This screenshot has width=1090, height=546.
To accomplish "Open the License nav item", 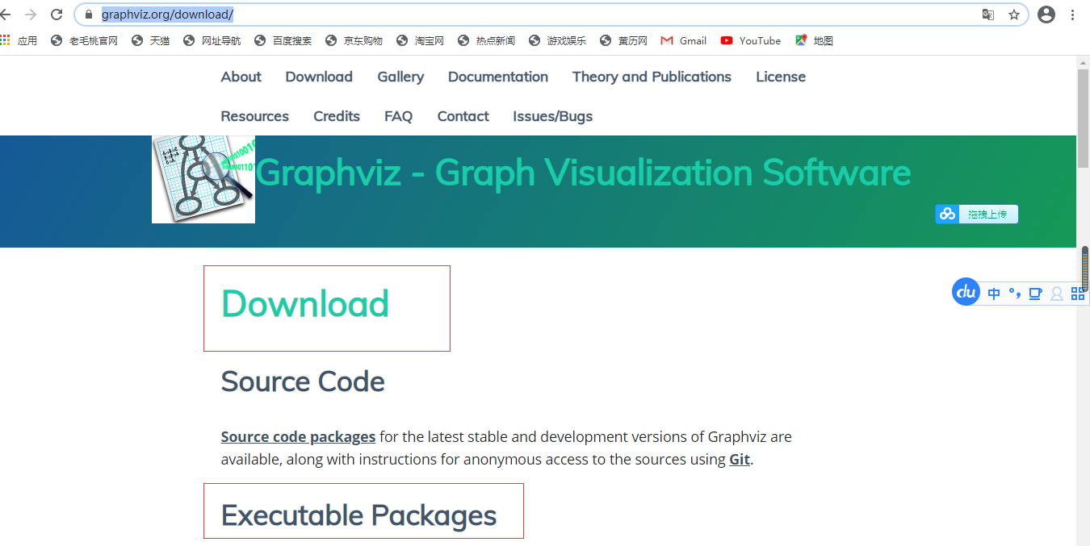I will (781, 77).
